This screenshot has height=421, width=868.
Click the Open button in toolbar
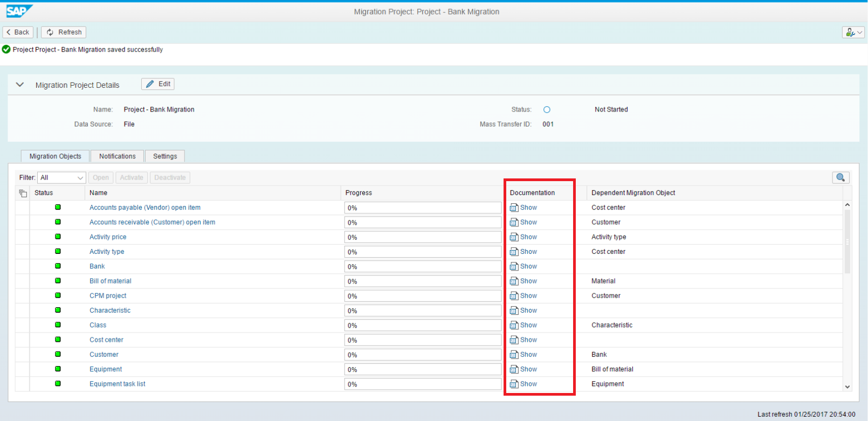pyautogui.click(x=101, y=177)
